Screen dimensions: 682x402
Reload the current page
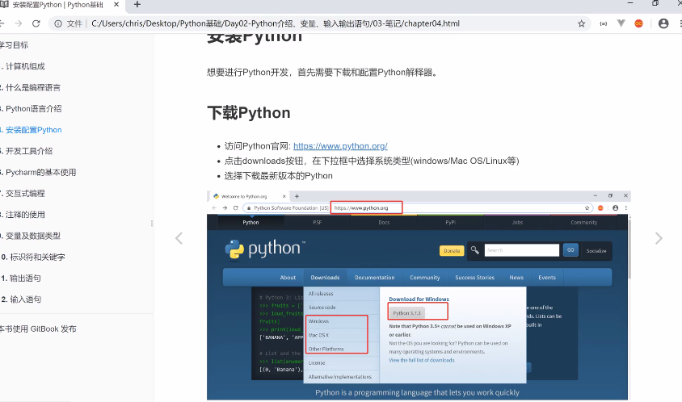(36, 23)
